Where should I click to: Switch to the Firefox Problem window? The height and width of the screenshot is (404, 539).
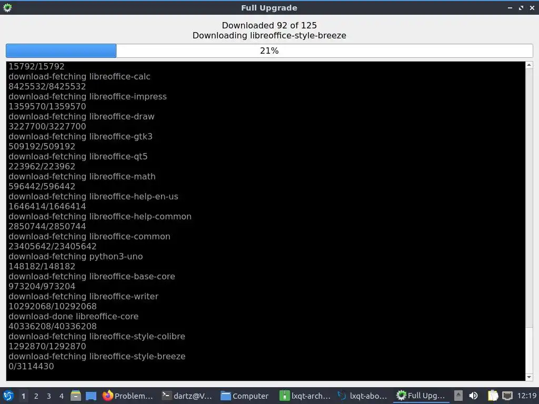tap(127, 396)
